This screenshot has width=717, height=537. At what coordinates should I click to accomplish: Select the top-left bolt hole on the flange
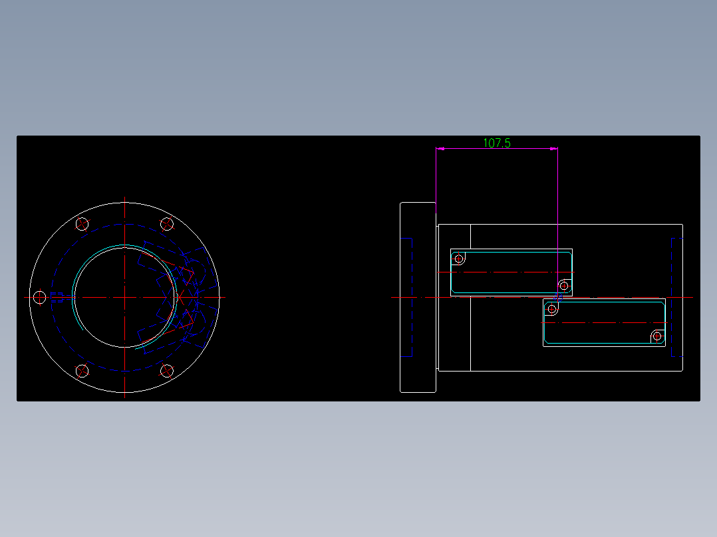[82, 224]
